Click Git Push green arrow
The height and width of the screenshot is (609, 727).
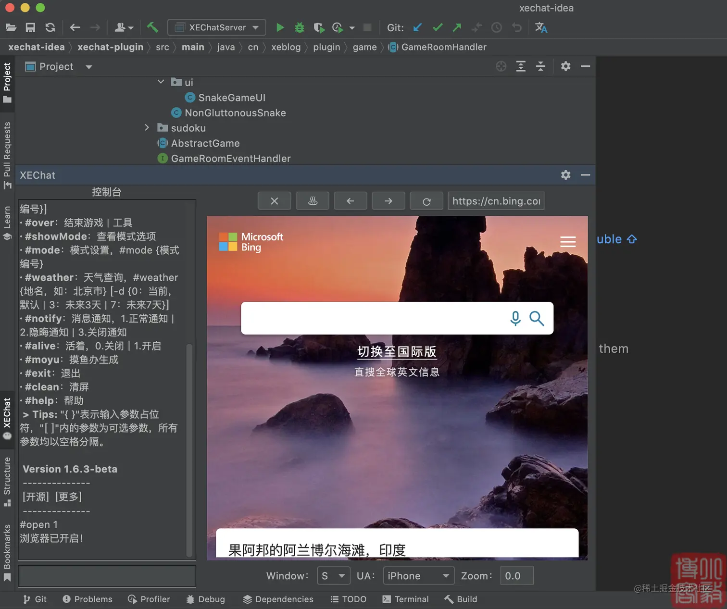point(457,27)
